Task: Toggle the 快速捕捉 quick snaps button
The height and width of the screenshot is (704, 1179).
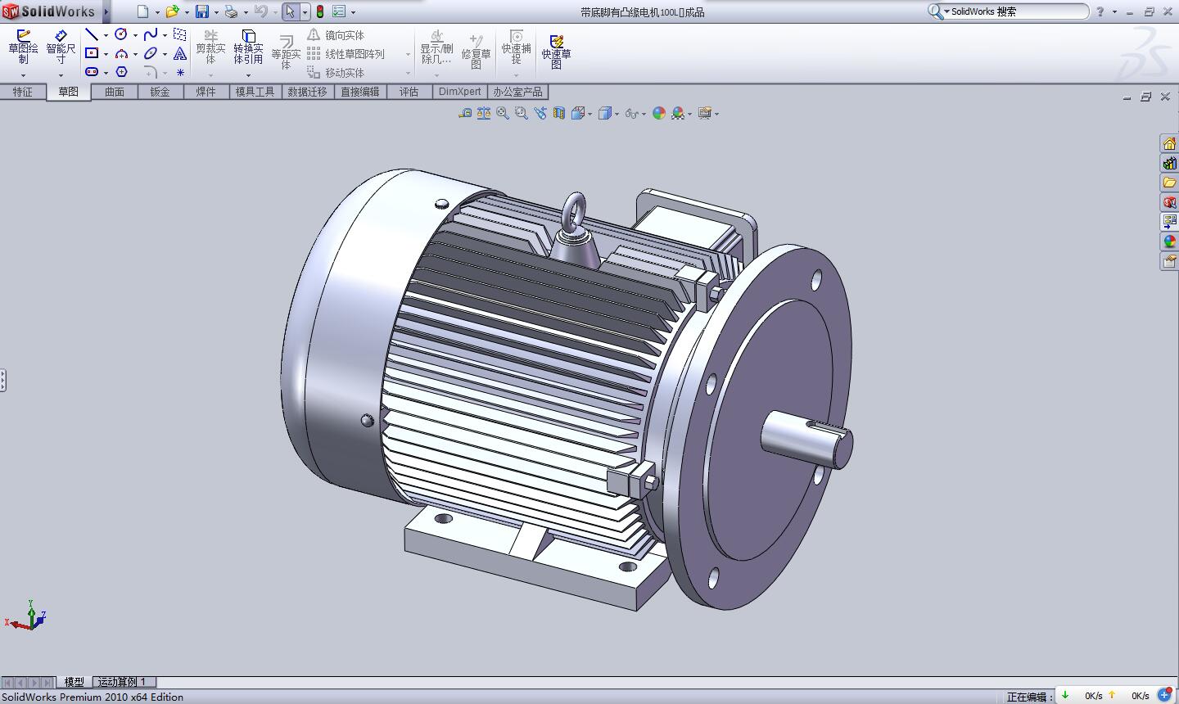Action: (x=516, y=47)
